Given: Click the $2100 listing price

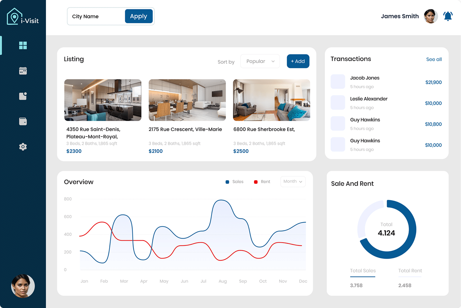Looking at the screenshot, I should [156, 151].
